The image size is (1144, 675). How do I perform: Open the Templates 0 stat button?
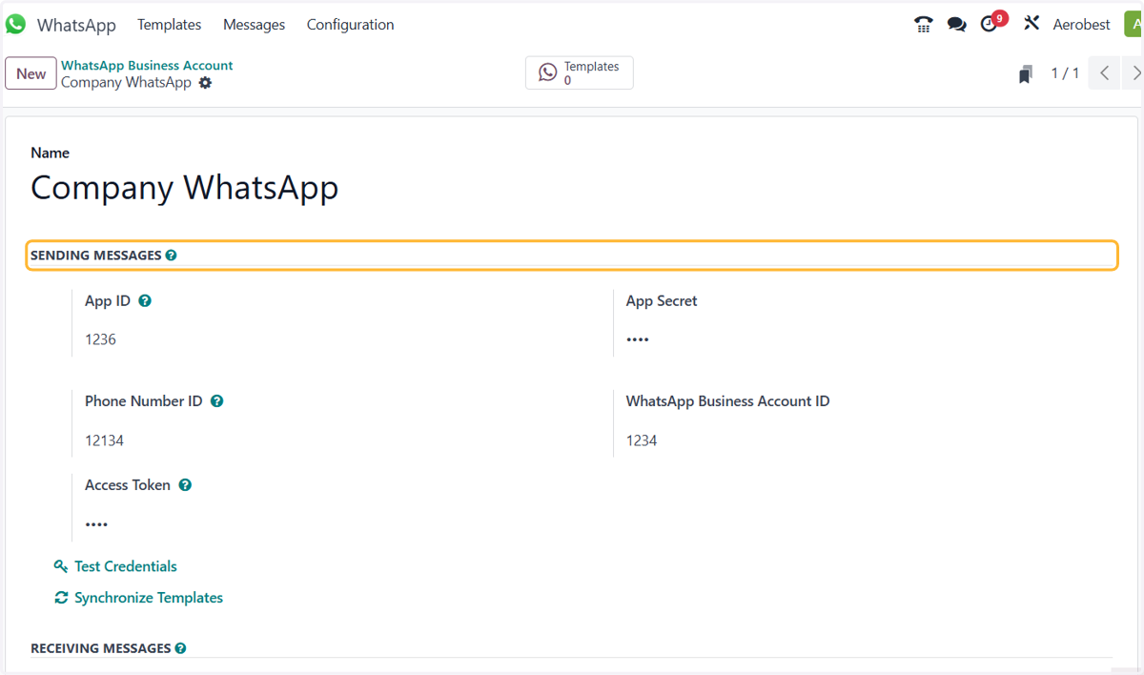[580, 72]
